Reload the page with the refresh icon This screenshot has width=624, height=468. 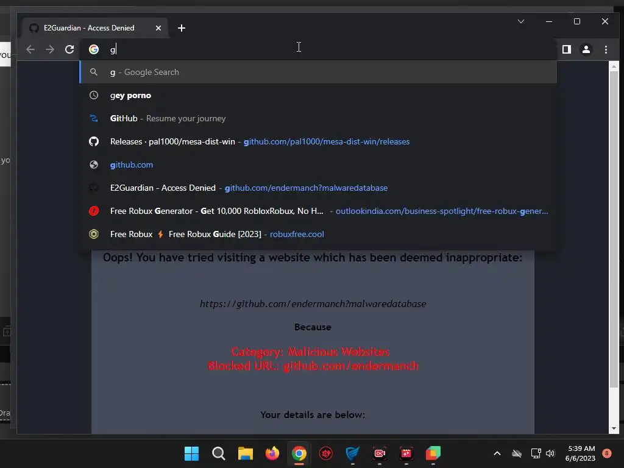(69, 49)
